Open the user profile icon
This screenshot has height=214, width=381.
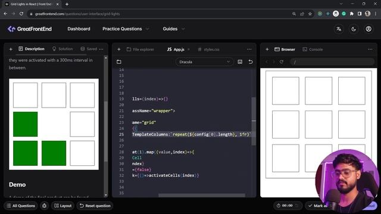pos(368,29)
